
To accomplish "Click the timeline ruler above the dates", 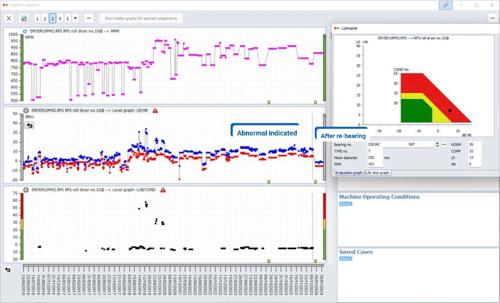I will 173,265.
